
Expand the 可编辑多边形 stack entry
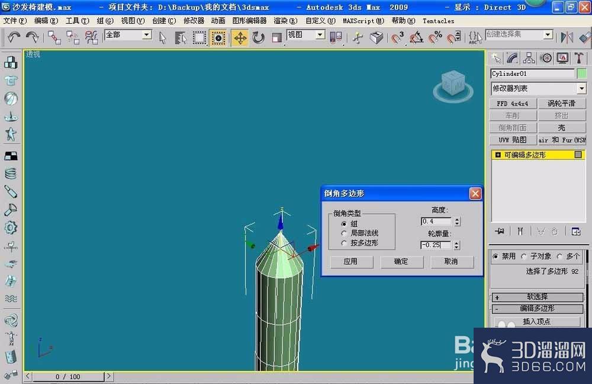(x=498, y=155)
